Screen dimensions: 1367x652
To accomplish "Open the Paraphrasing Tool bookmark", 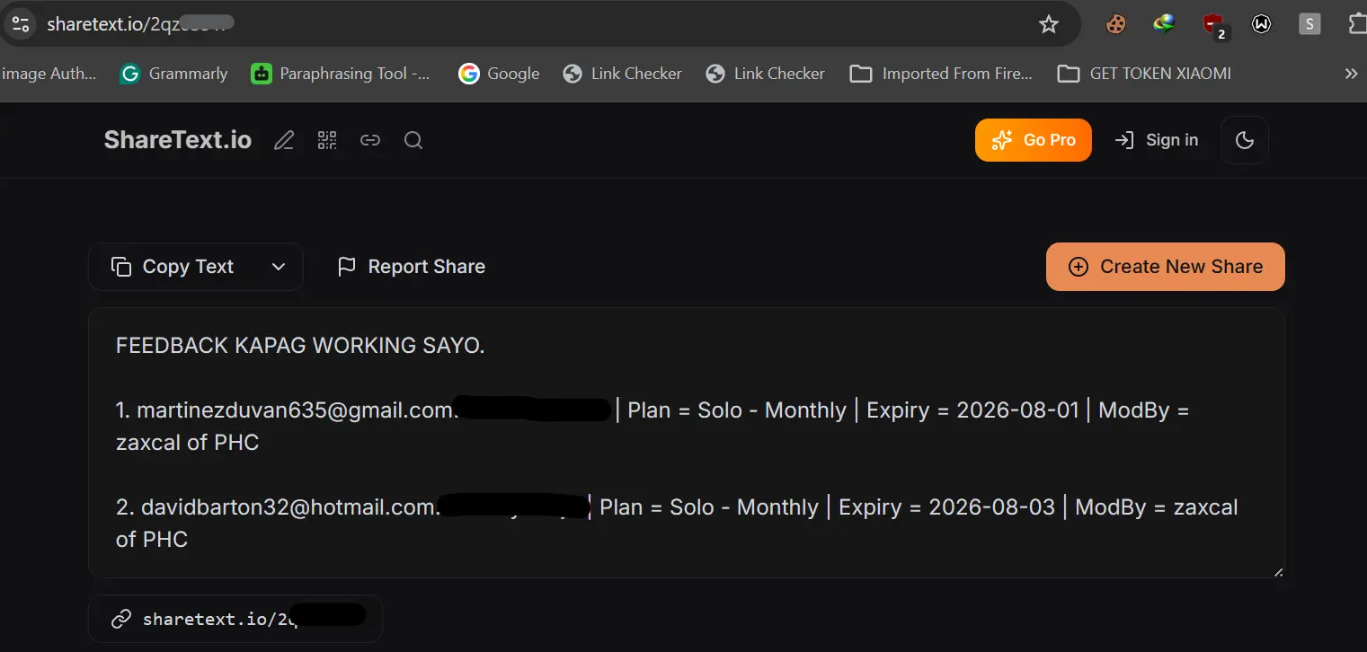I will [341, 74].
